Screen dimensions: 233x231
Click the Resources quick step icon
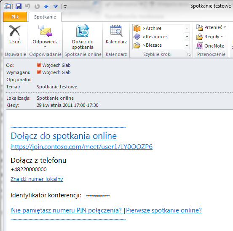pos(137,37)
